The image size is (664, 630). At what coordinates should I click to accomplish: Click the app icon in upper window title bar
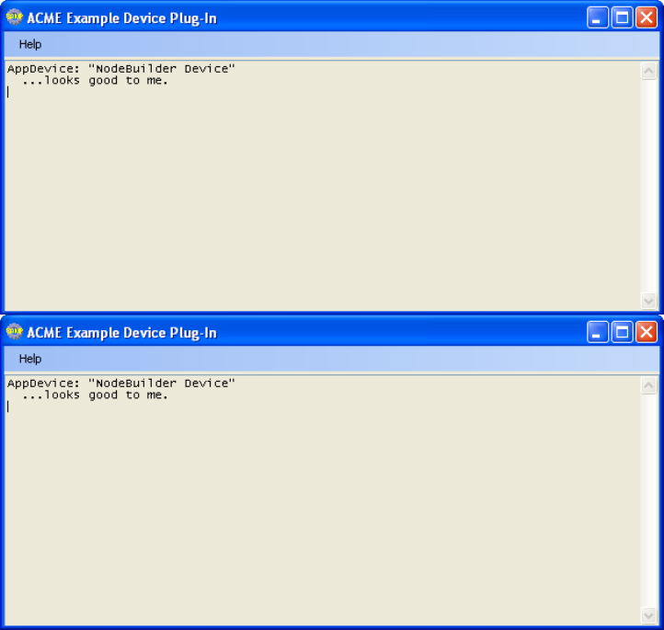(x=15, y=17)
